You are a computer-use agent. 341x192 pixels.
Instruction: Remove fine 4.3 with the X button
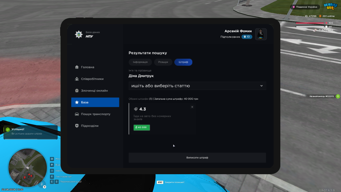point(192,107)
